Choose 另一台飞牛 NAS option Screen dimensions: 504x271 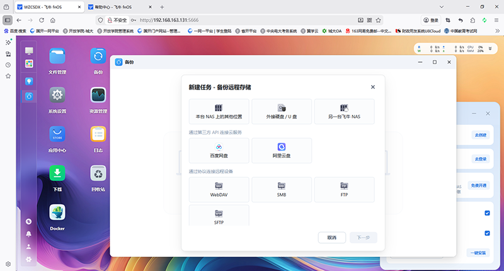344,112
